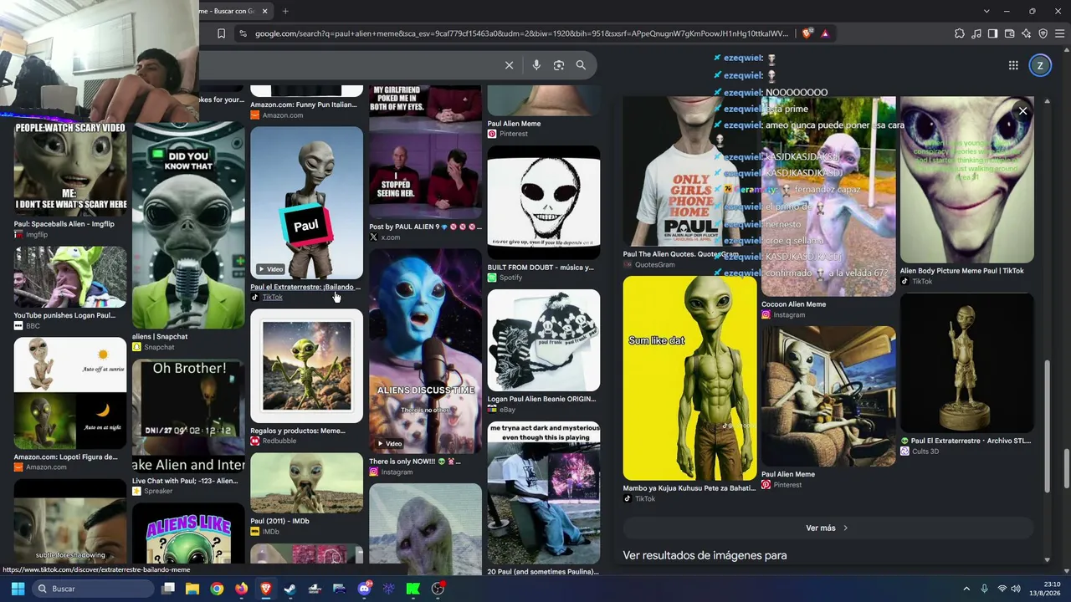Open the 'aliens | Snapchat' result link
The width and height of the screenshot is (1071, 602).
point(160,337)
